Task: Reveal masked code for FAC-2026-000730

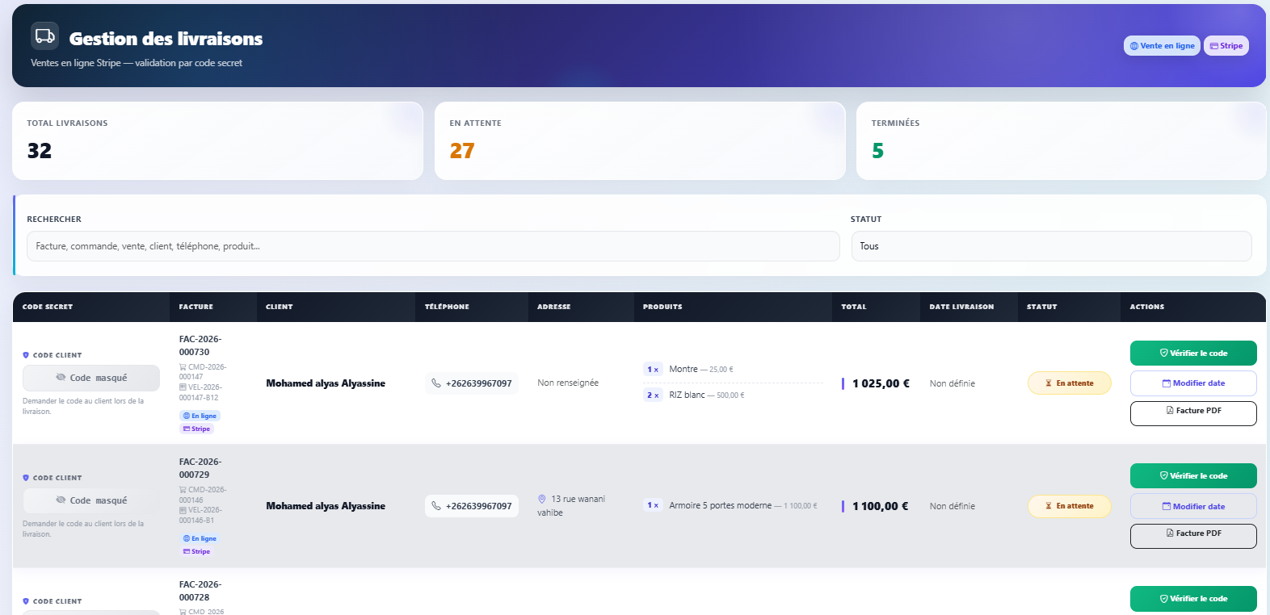Action: [91, 378]
